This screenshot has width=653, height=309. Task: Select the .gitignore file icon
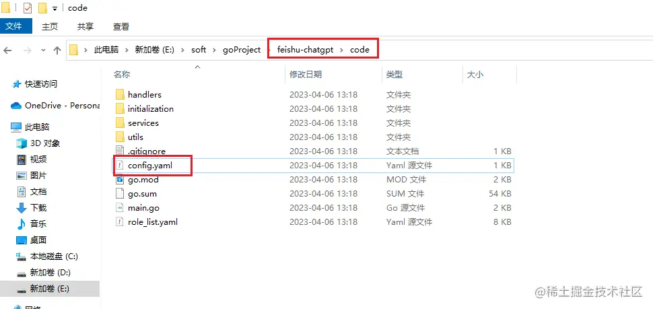120,151
